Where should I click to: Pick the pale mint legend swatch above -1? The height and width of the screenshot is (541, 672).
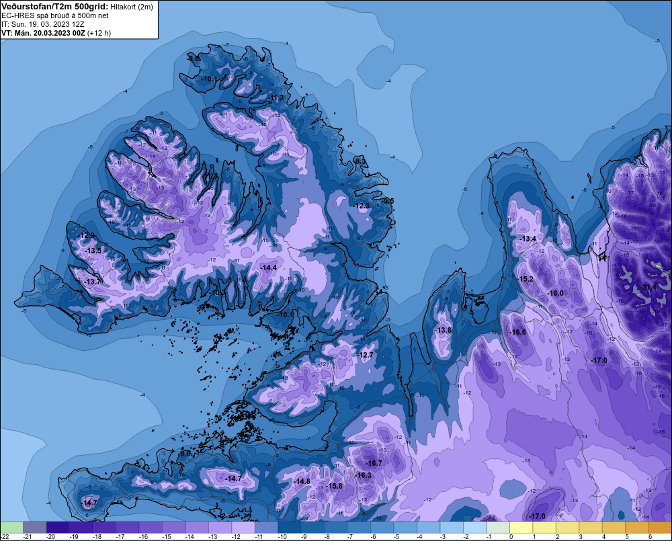(497, 527)
